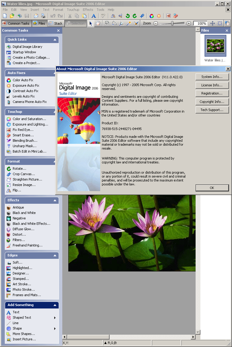The height and width of the screenshot is (347, 232).
Task: Click Camera Phone Auto Fix task
Action: pyautogui.click(x=29, y=102)
